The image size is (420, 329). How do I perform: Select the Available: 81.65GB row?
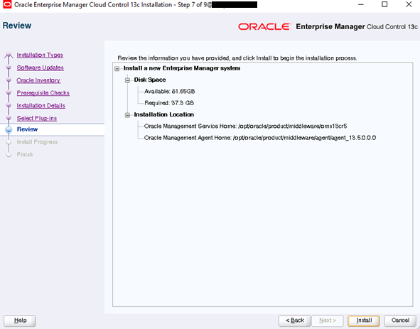click(170, 92)
